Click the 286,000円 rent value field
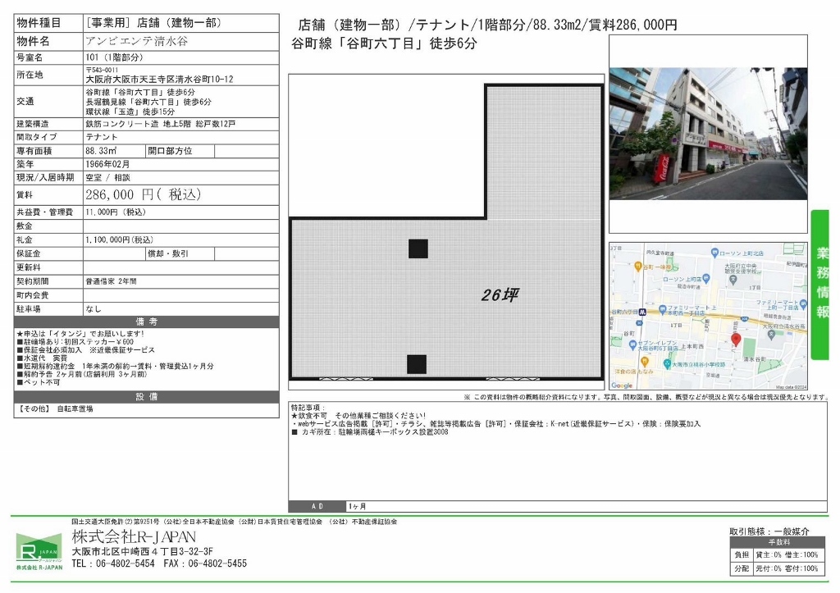The width and height of the screenshot is (840, 593). coord(142,195)
